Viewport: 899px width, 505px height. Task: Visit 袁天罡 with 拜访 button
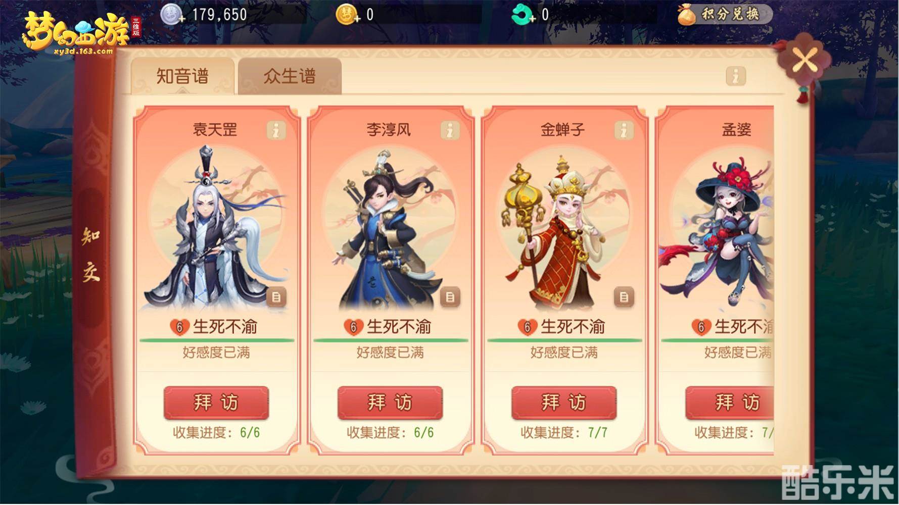point(216,402)
